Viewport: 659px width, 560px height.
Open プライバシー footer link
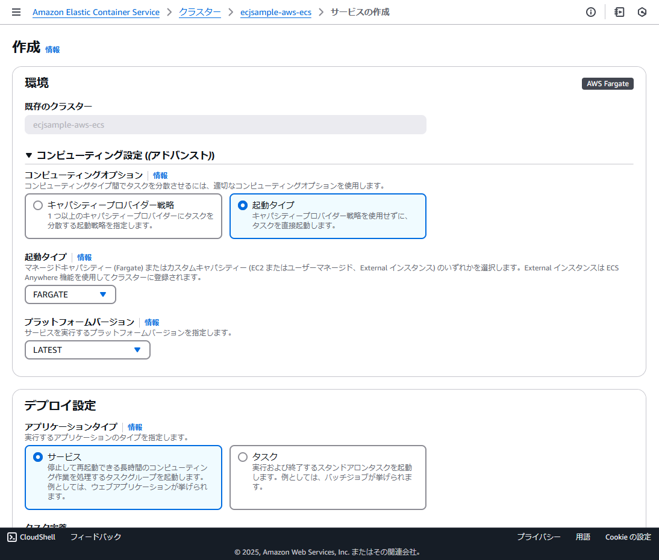pyautogui.click(x=539, y=537)
